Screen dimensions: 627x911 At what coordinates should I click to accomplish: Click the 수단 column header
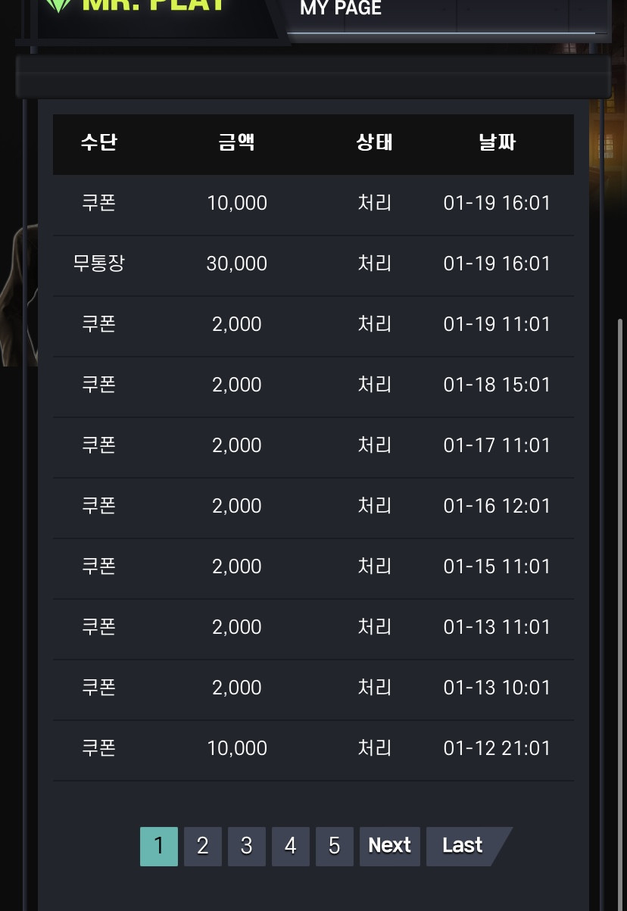pos(99,142)
